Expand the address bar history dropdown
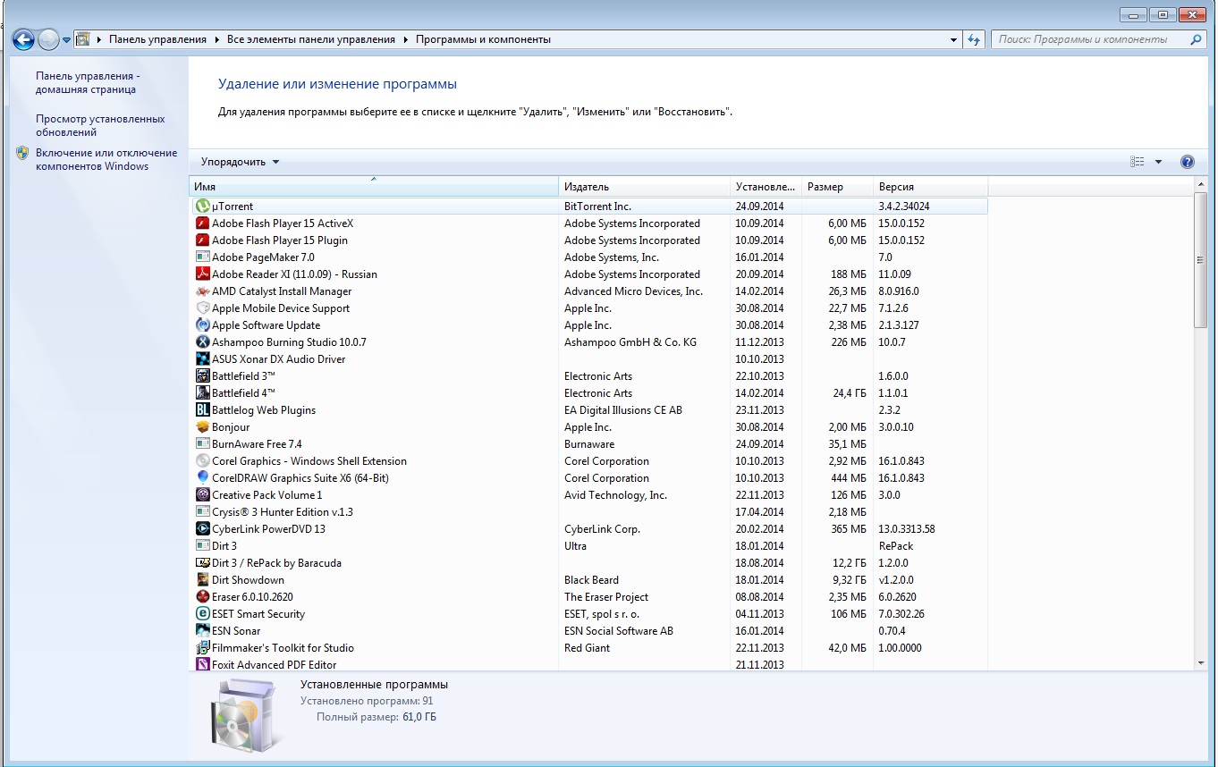The height and width of the screenshot is (767, 1218). (x=953, y=39)
